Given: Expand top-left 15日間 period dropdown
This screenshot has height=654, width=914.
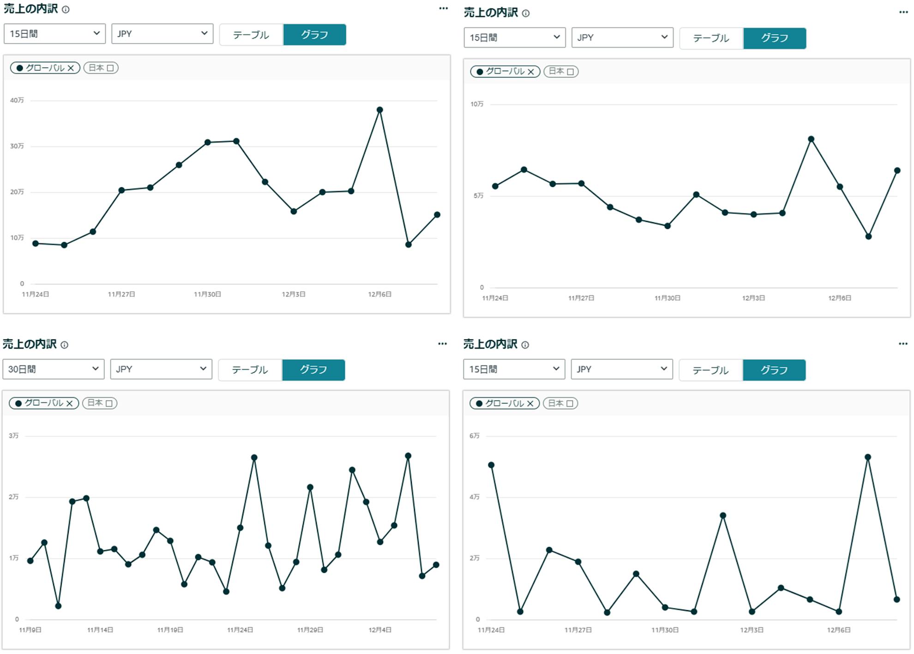Looking at the screenshot, I should [x=54, y=34].
